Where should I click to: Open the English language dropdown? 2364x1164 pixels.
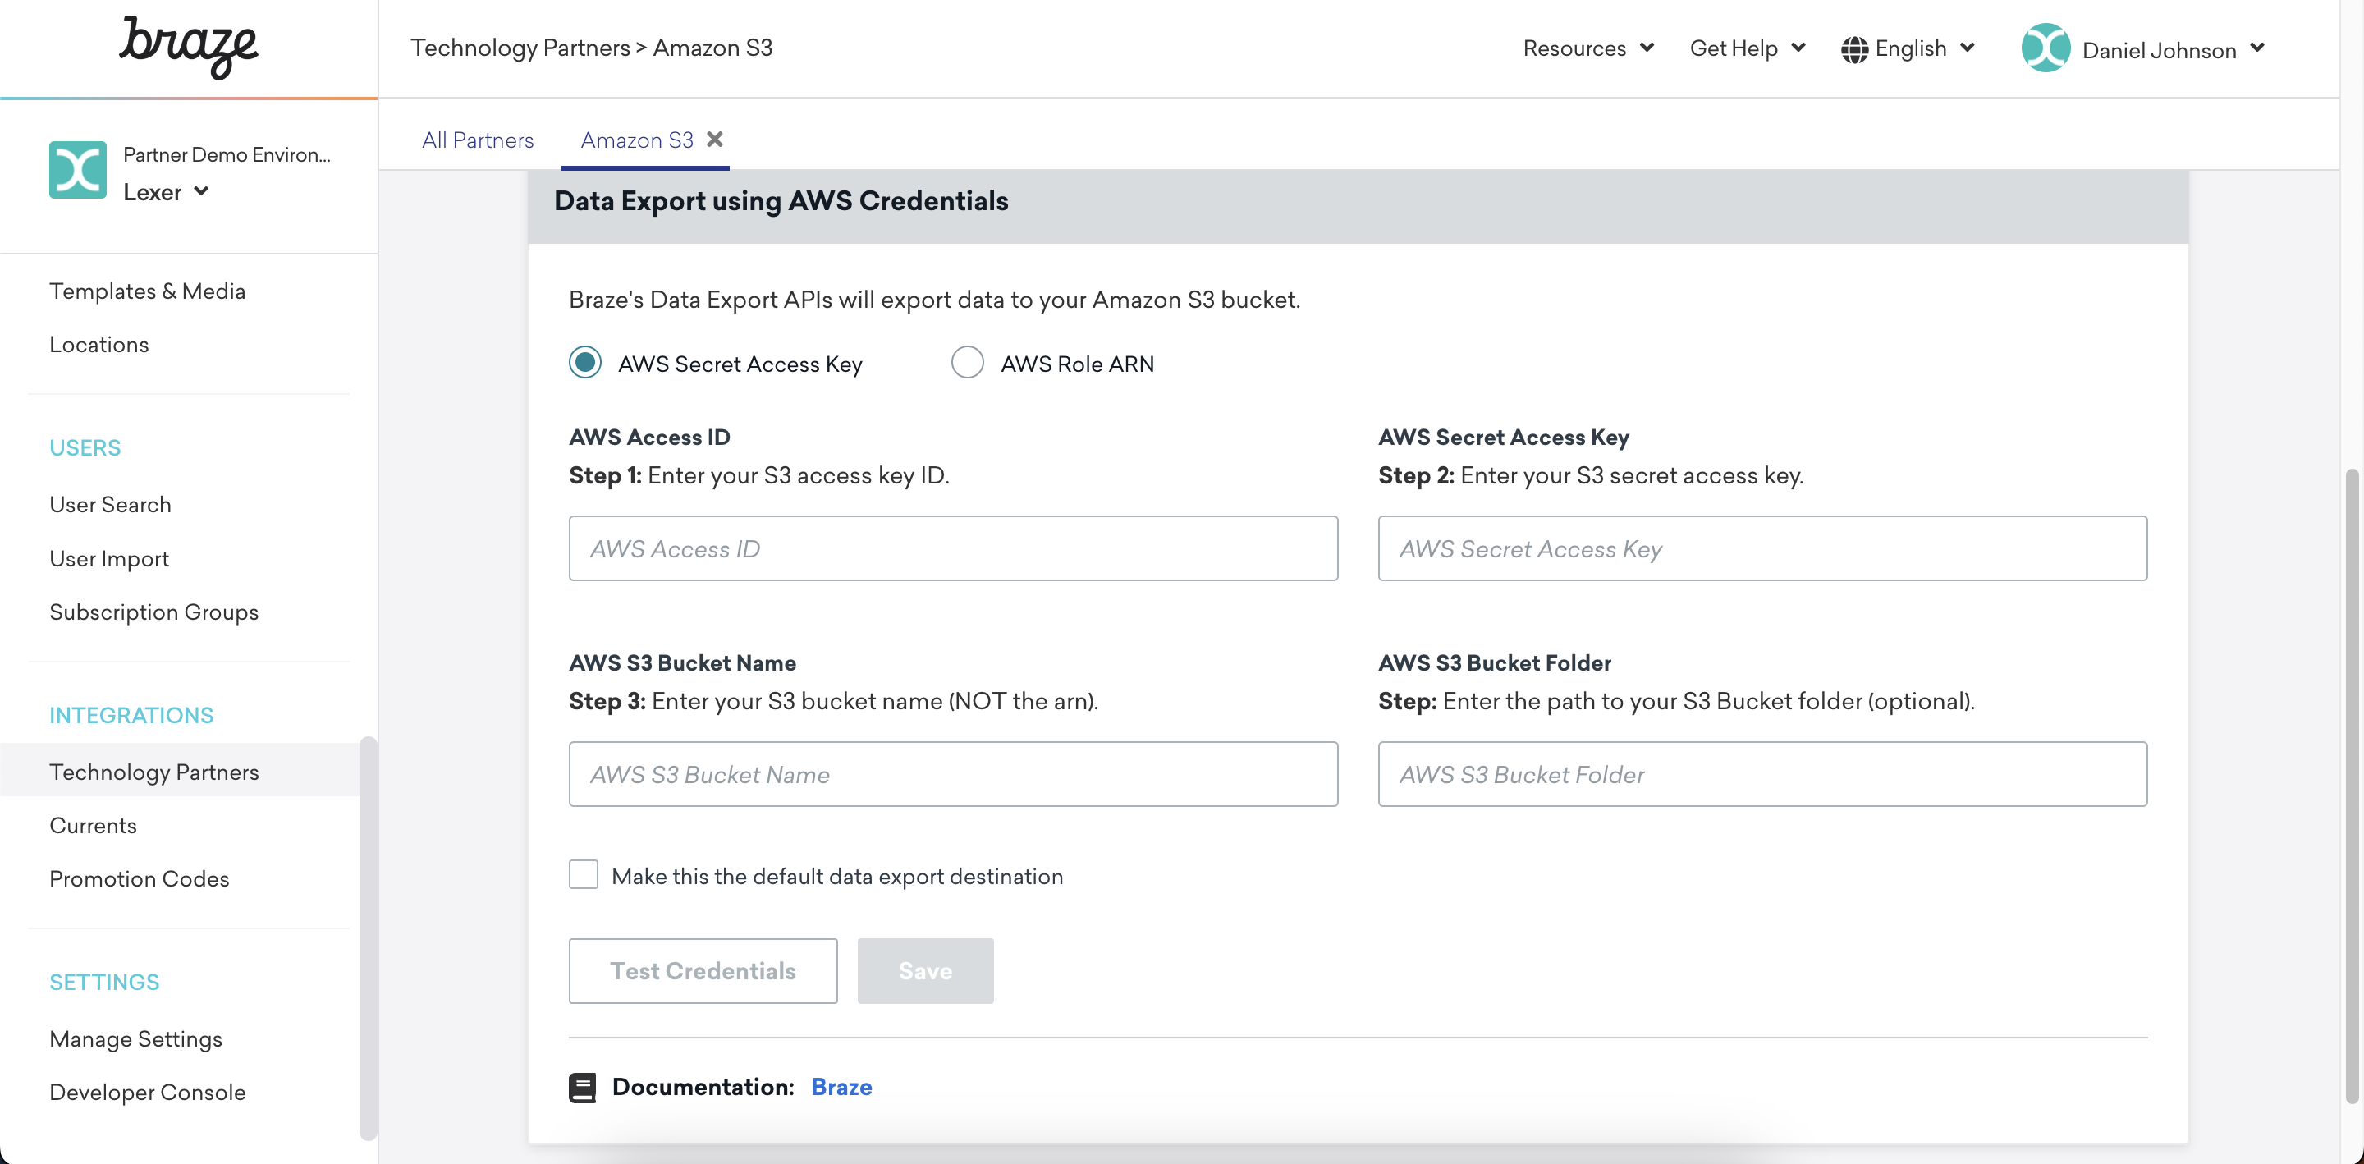click(1924, 48)
